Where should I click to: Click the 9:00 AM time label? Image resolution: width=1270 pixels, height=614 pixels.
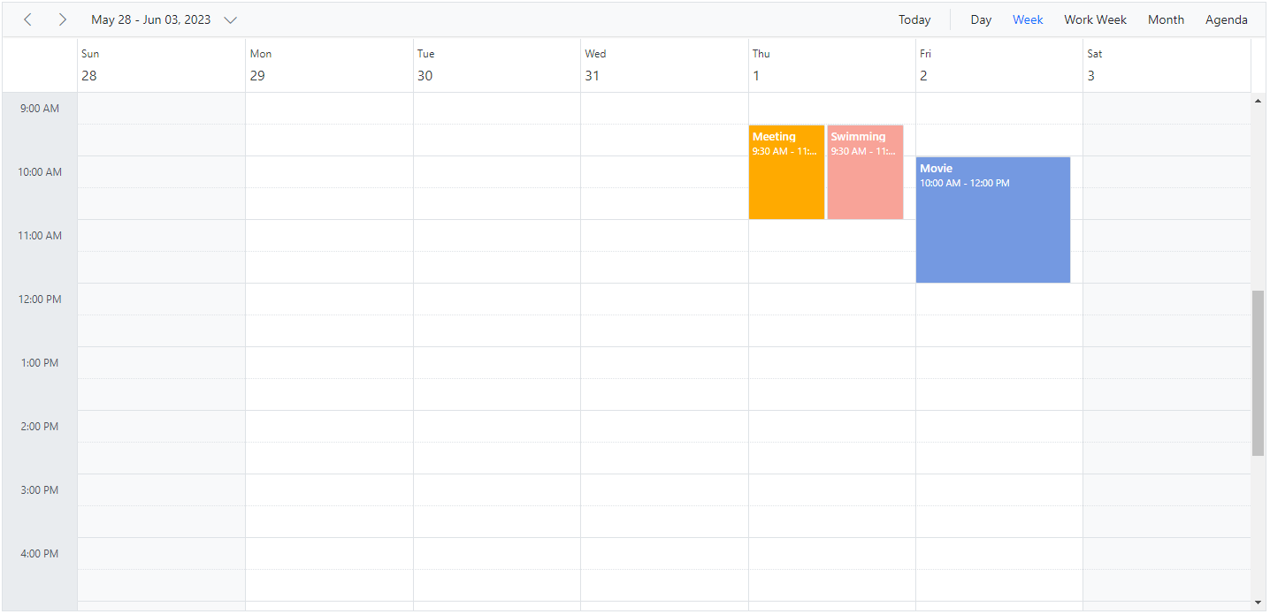click(x=40, y=109)
